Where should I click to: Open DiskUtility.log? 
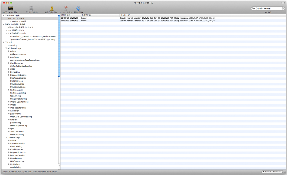click(17, 81)
